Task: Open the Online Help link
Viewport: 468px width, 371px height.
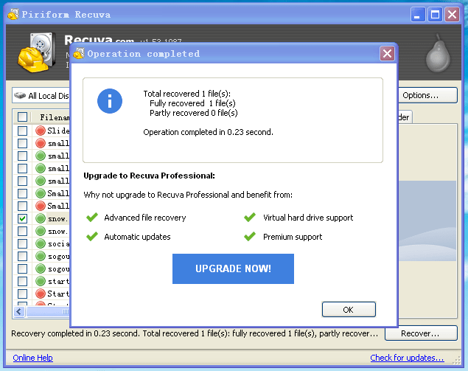Action: [32, 358]
